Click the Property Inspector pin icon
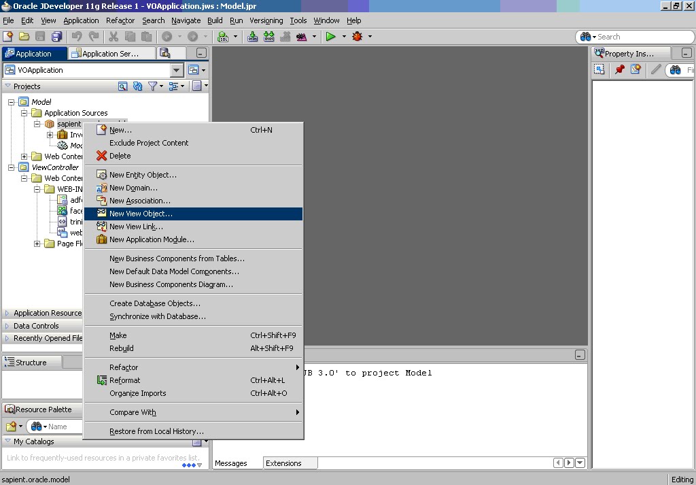Image resolution: width=696 pixels, height=485 pixels. click(620, 69)
